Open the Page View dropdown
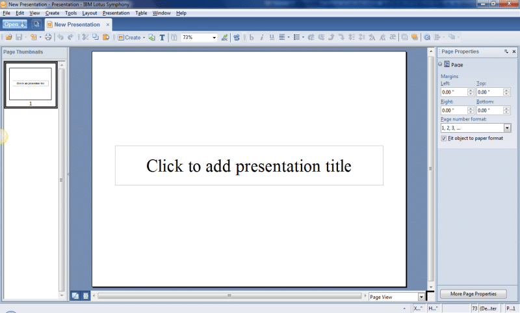The image size is (520, 313). 421,297
